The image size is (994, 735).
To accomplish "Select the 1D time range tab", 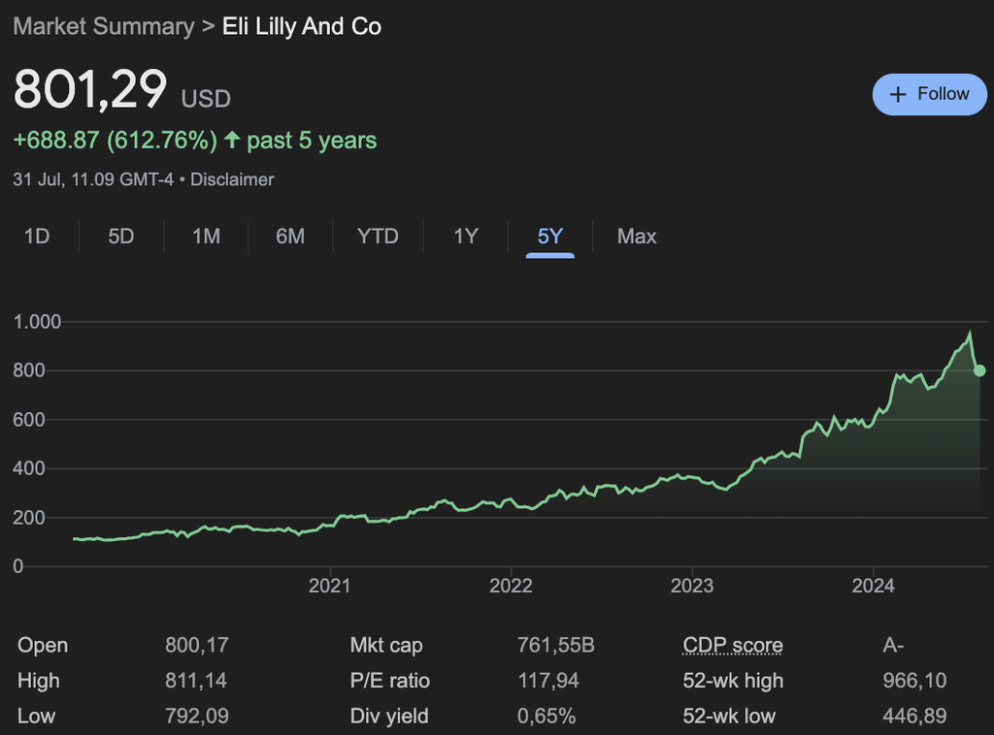I will [x=37, y=236].
